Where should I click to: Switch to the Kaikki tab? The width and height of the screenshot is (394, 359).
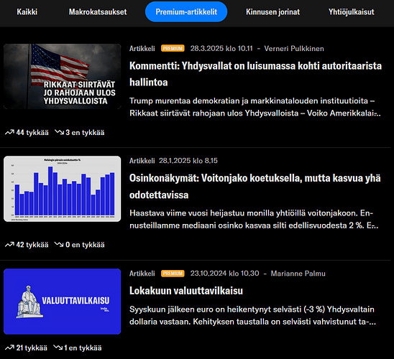click(x=27, y=11)
